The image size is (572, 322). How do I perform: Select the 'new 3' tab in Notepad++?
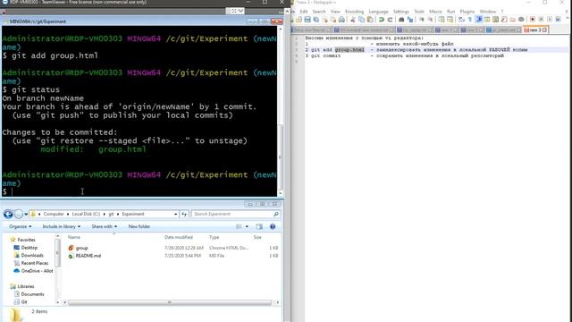(x=535, y=30)
